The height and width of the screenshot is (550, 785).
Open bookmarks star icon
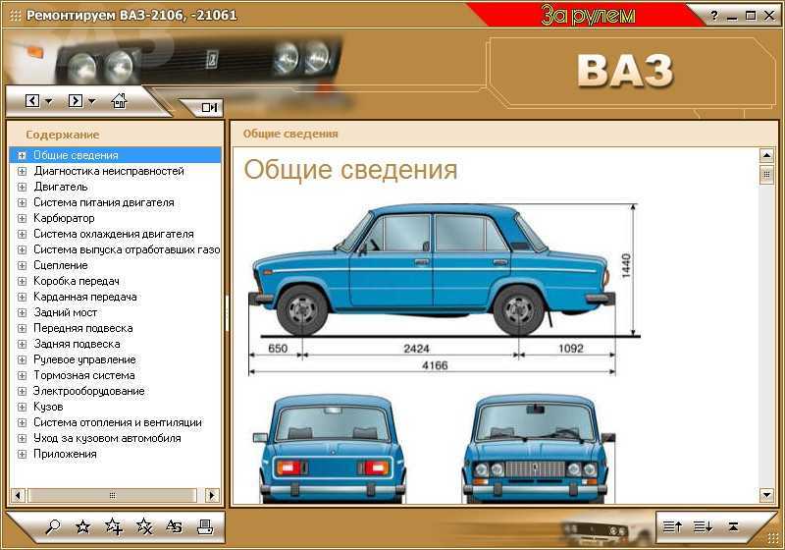pos(82,526)
